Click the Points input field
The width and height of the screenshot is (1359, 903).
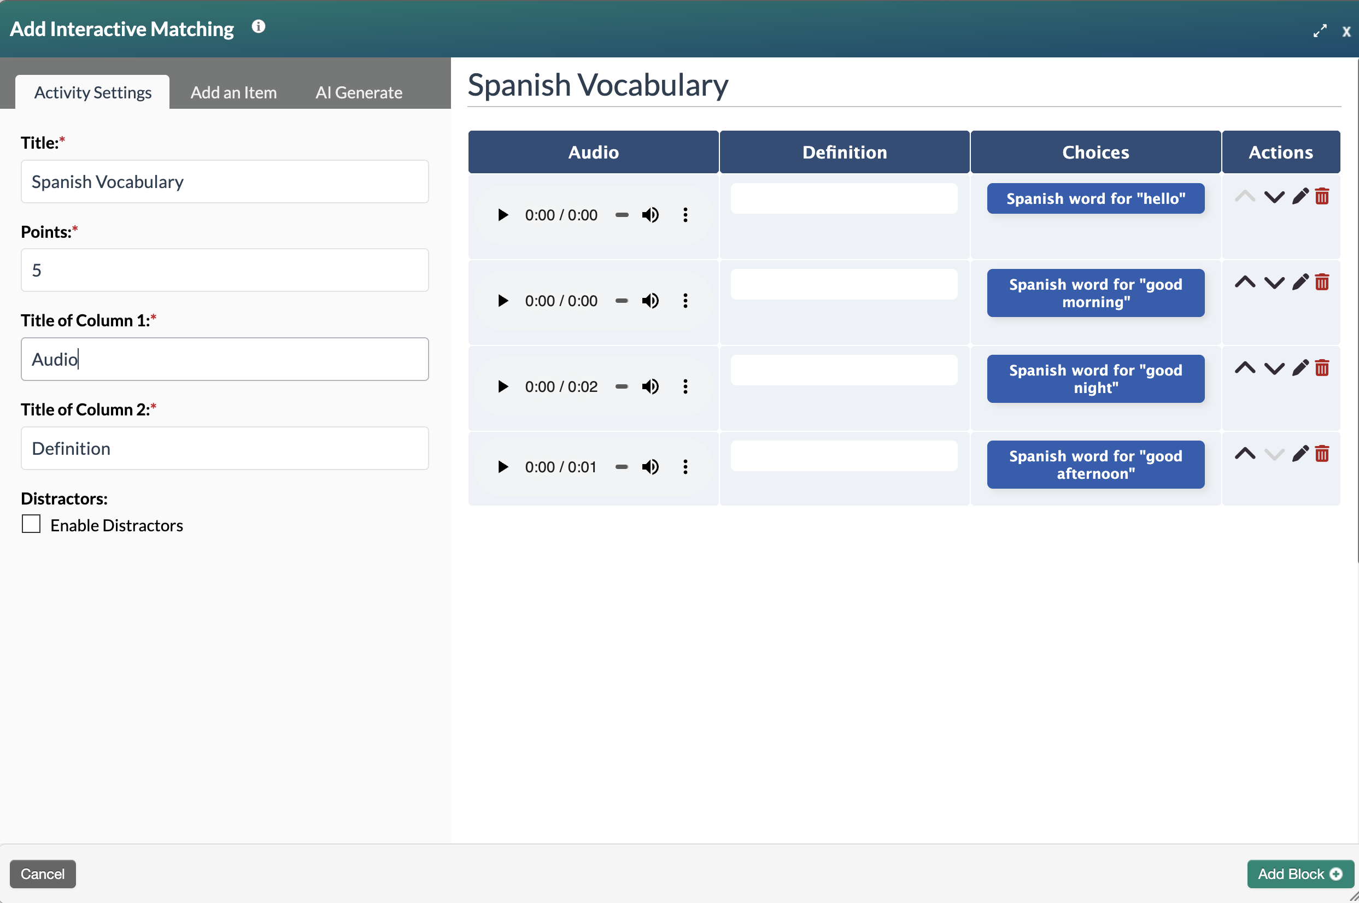(x=225, y=269)
